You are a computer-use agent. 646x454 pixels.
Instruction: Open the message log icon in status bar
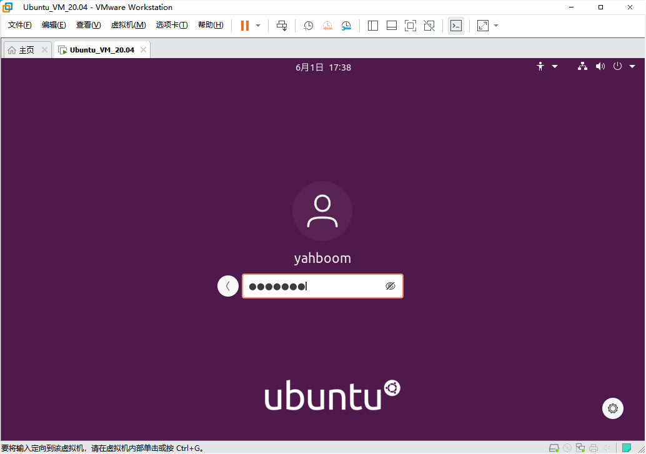627,448
